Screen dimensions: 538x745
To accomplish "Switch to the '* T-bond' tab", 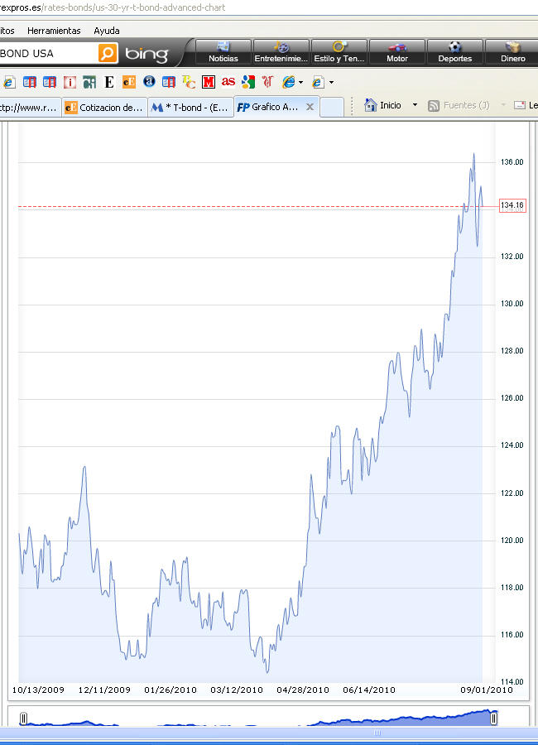I will pyautogui.click(x=190, y=107).
